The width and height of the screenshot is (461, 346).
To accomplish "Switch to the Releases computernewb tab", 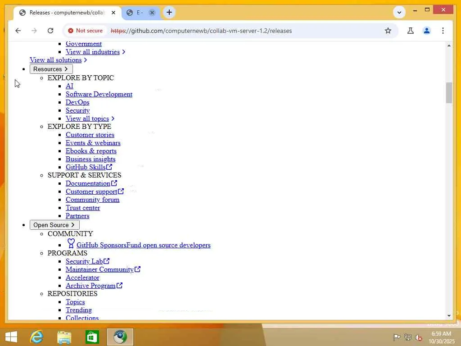I will click(x=67, y=13).
